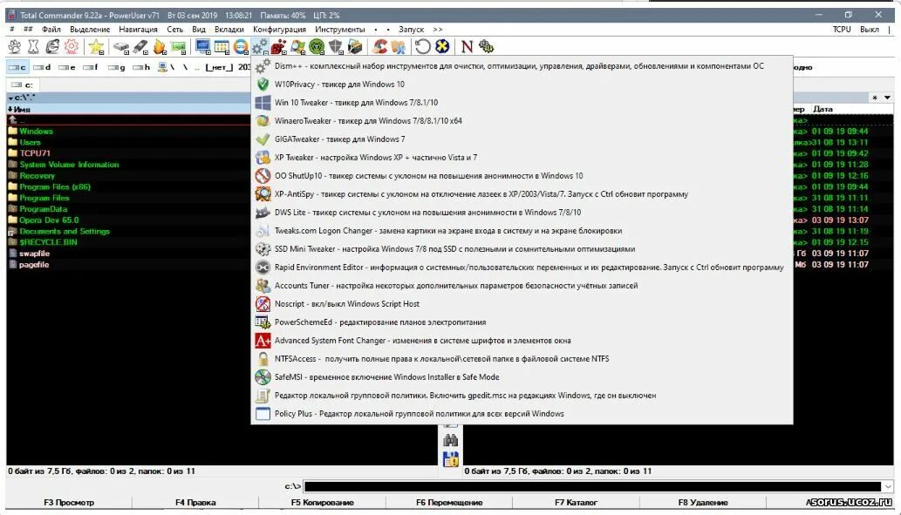This screenshot has width=901, height=515.
Task: Click the hourglass-shaped X toolbar icon
Action: click(33, 46)
